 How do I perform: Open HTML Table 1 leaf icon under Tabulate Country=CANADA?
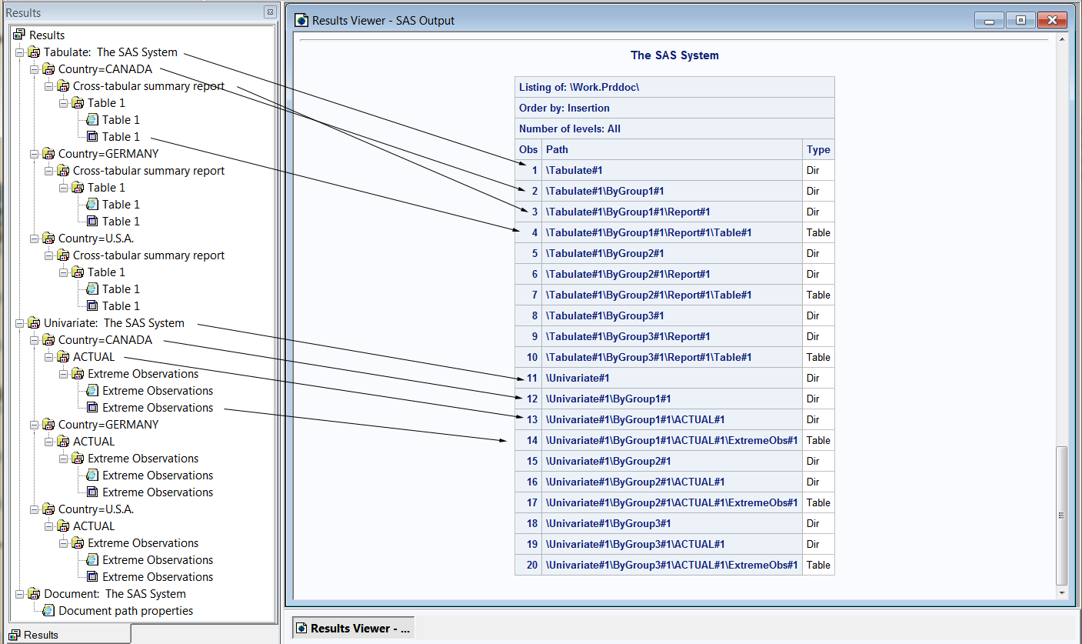tap(92, 120)
